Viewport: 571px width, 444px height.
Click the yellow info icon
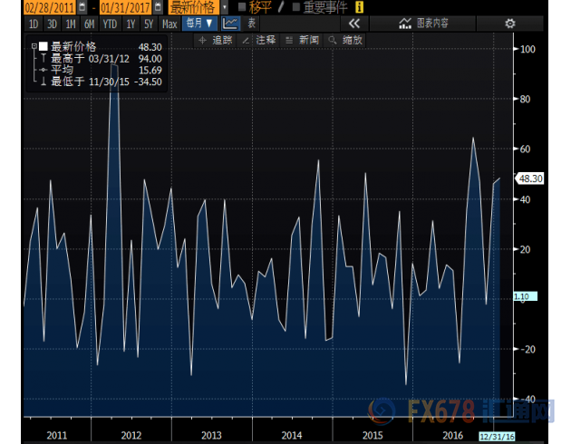(x=360, y=7)
